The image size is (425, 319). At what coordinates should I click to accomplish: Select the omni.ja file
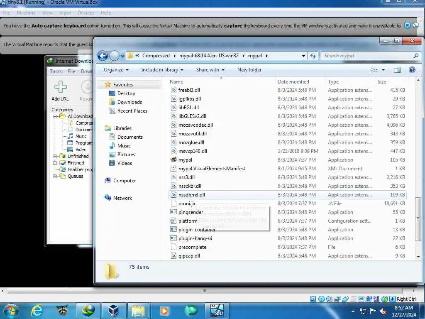[x=287, y=204]
